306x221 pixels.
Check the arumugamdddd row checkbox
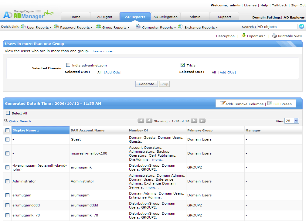(7, 206)
